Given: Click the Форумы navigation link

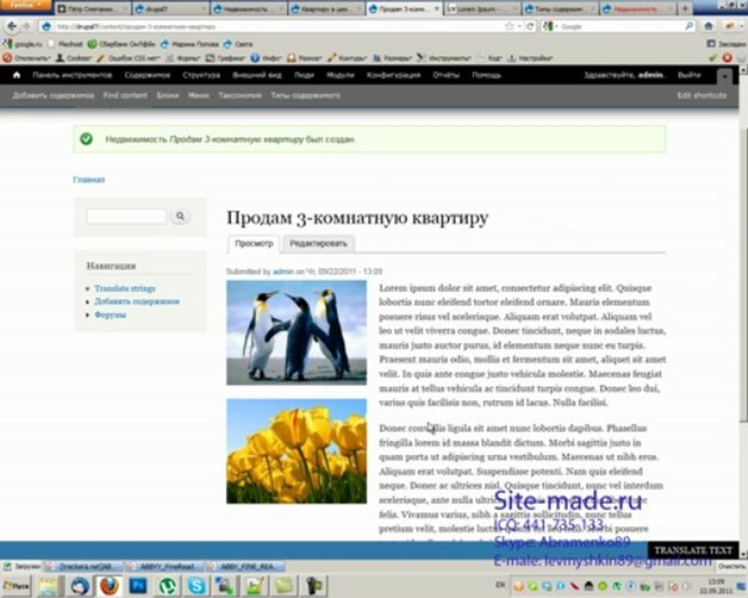Looking at the screenshot, I should [x=111, y=315].
